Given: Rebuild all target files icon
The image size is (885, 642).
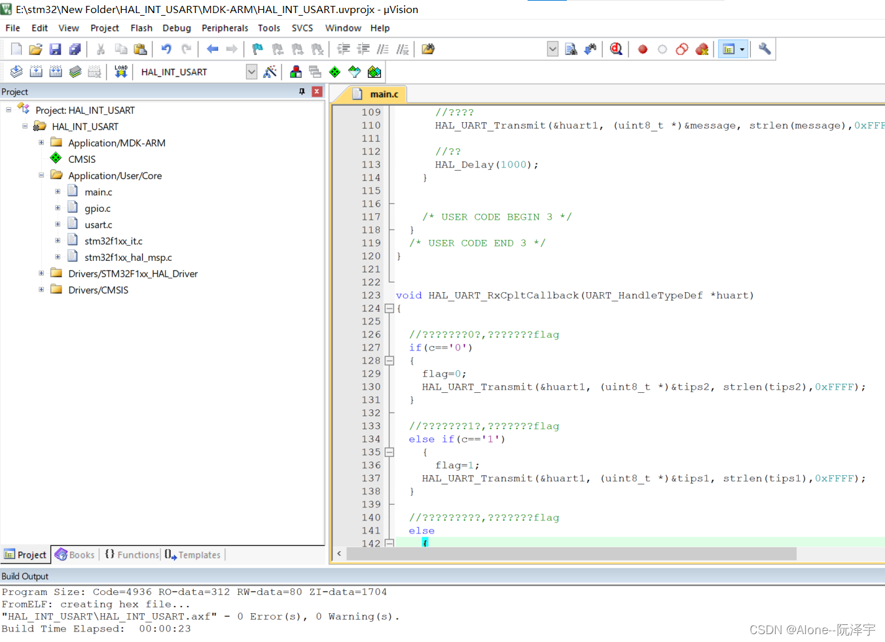Looking at the screenshot, I should click(x=56, y=72).
